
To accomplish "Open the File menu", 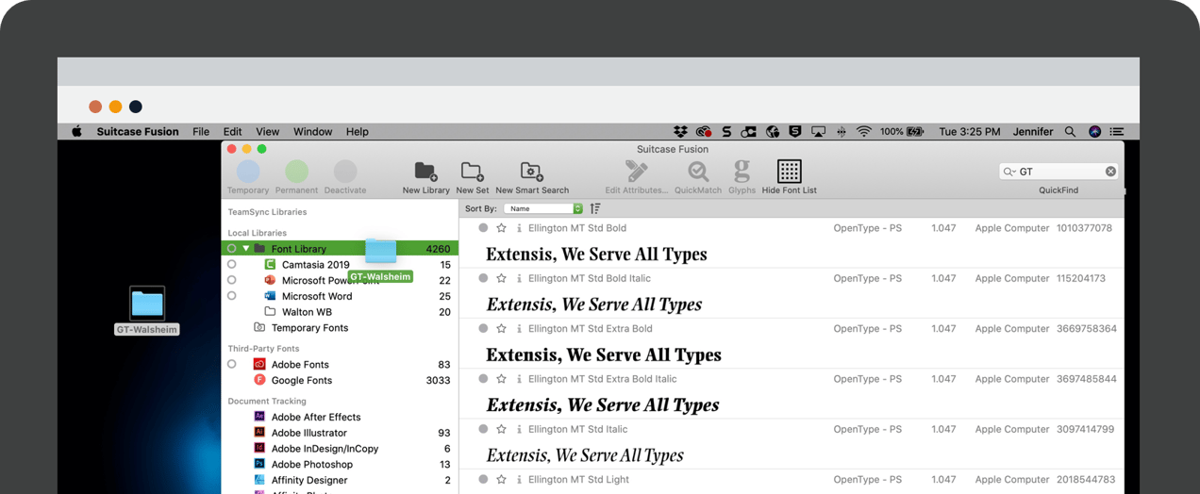I will pos(201,132).
